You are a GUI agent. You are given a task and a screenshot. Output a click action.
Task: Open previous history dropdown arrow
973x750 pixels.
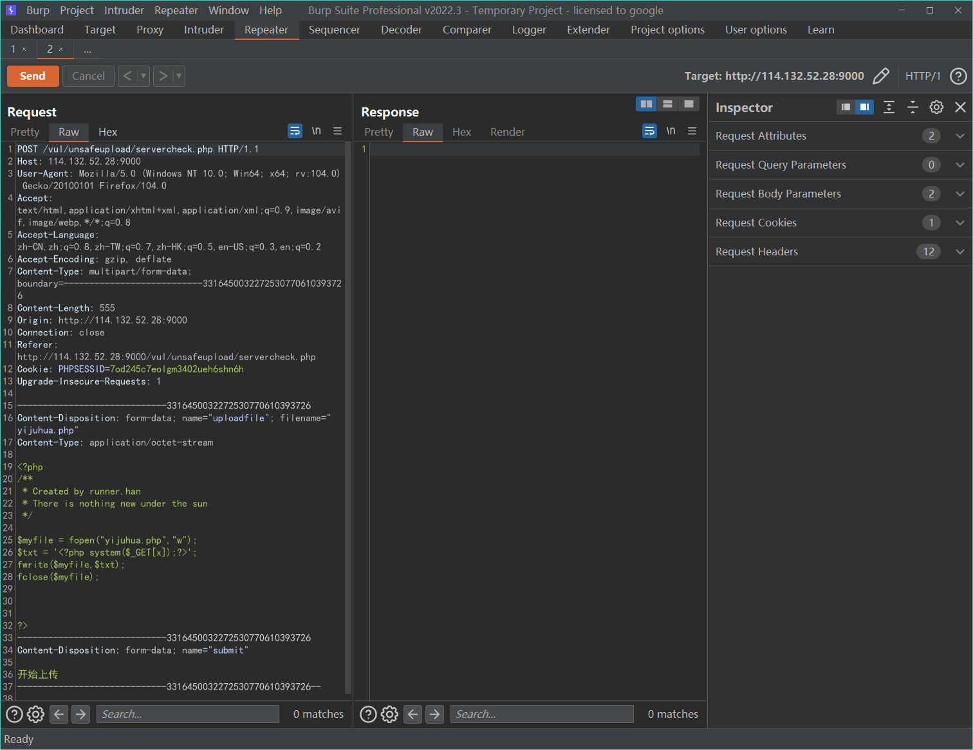144,76
